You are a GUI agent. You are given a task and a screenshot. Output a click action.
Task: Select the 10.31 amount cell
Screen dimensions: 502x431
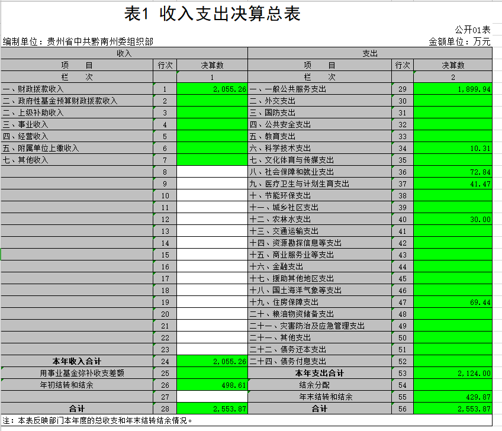(x=453, y=148)
